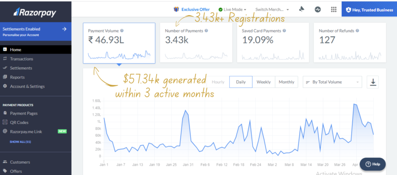Click the Payment Pages icon
Viewport: 397px width, 175px height.
(5, 113)
